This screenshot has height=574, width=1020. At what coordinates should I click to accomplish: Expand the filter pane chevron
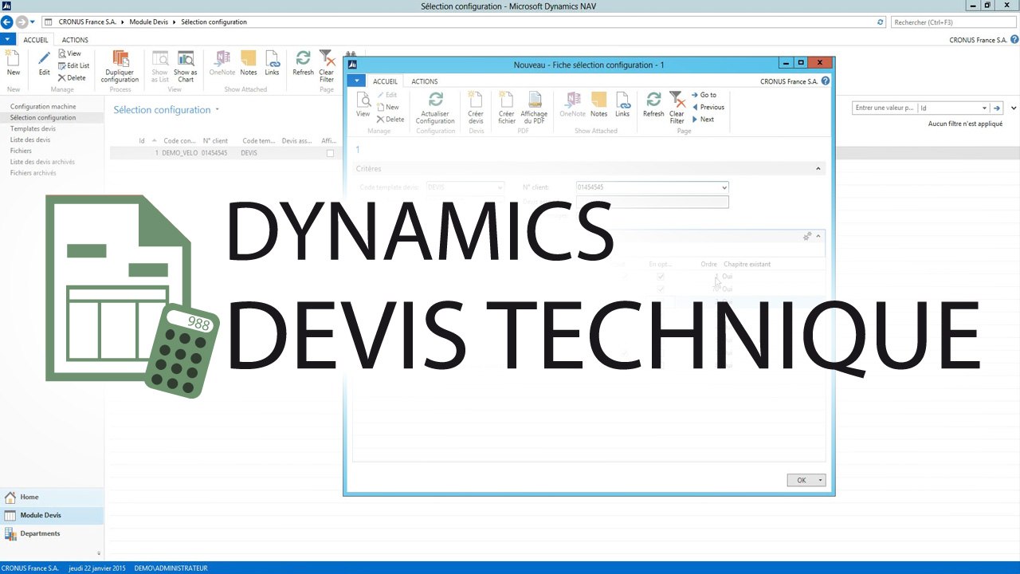point(1014,108)
